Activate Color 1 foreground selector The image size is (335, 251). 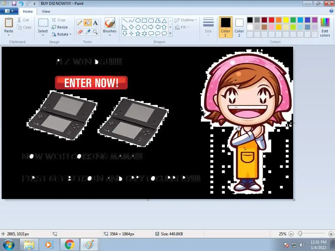coord(226,27)
